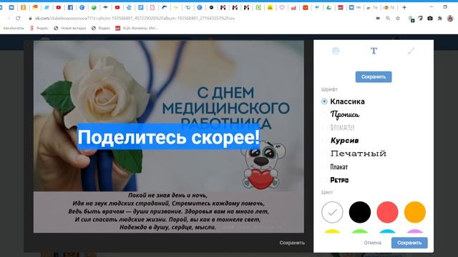Click the video camera icon in address bar
The width and height of the screenshot is (458, 257).
[x=378, y=18]
